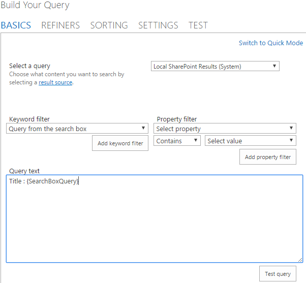This screenshot has height=283, width=306.
Task: Switch to the BASICS tab
Action: tap(16, 25)
